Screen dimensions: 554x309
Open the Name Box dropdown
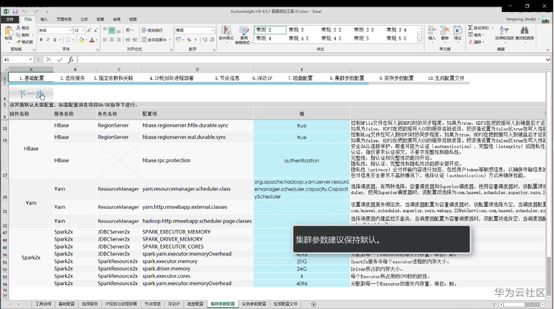coord(30,59)
